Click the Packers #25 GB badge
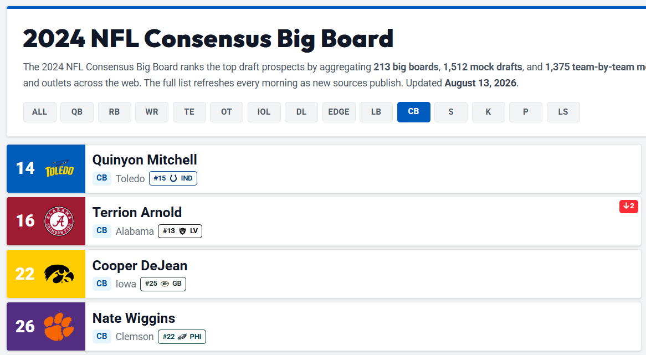Image resolution: width=646 pixels, height=355 pixels. pyautogui.click(x=163, y=284)
